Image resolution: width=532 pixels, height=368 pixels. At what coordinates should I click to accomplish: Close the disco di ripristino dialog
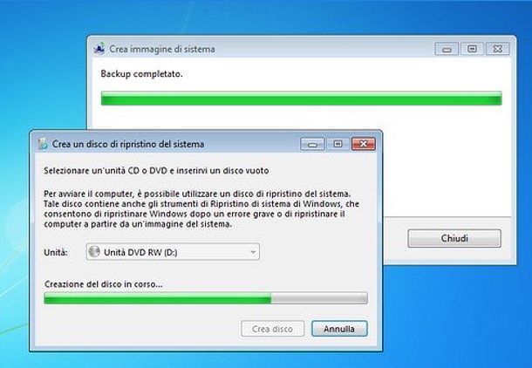click(x=364, y=144)
